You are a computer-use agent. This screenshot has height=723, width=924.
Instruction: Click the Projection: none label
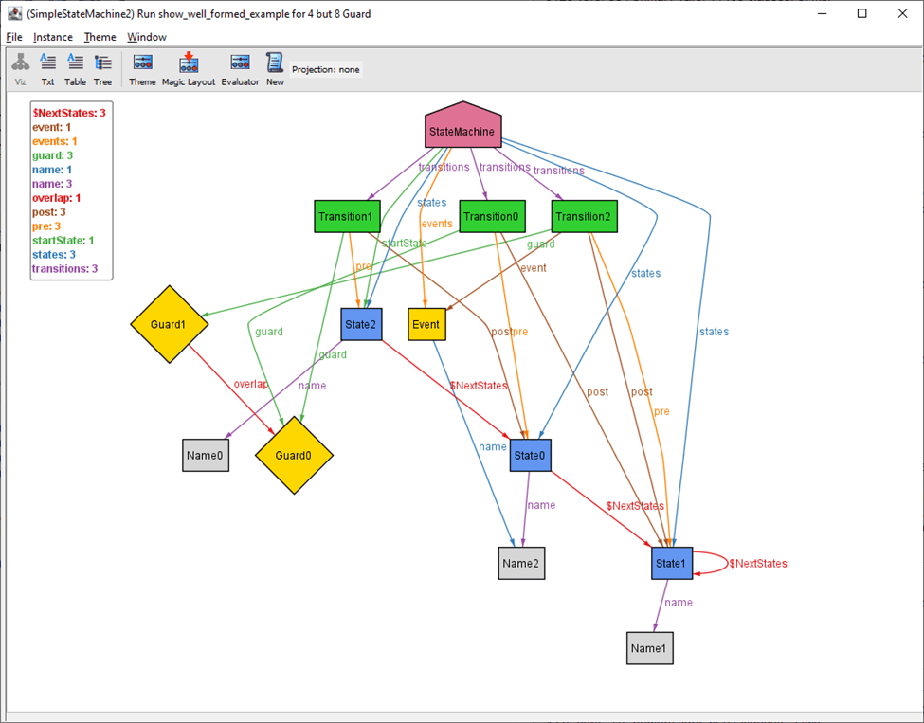tap(326, 69)
